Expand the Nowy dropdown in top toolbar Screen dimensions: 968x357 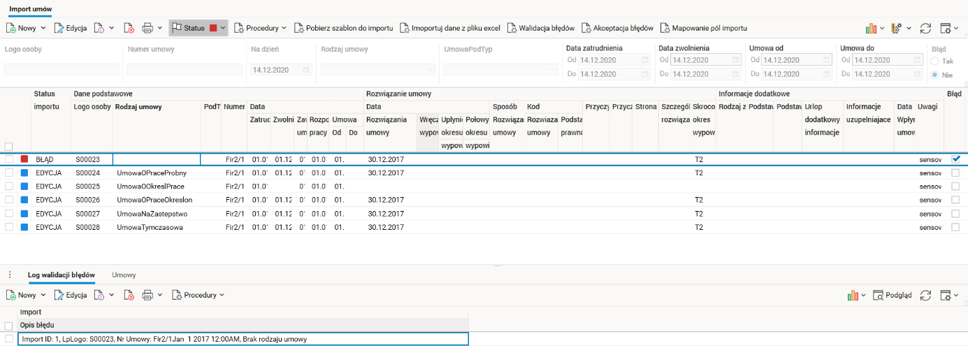pos(43,28)
